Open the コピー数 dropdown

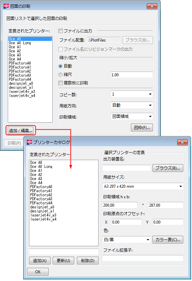132,94
